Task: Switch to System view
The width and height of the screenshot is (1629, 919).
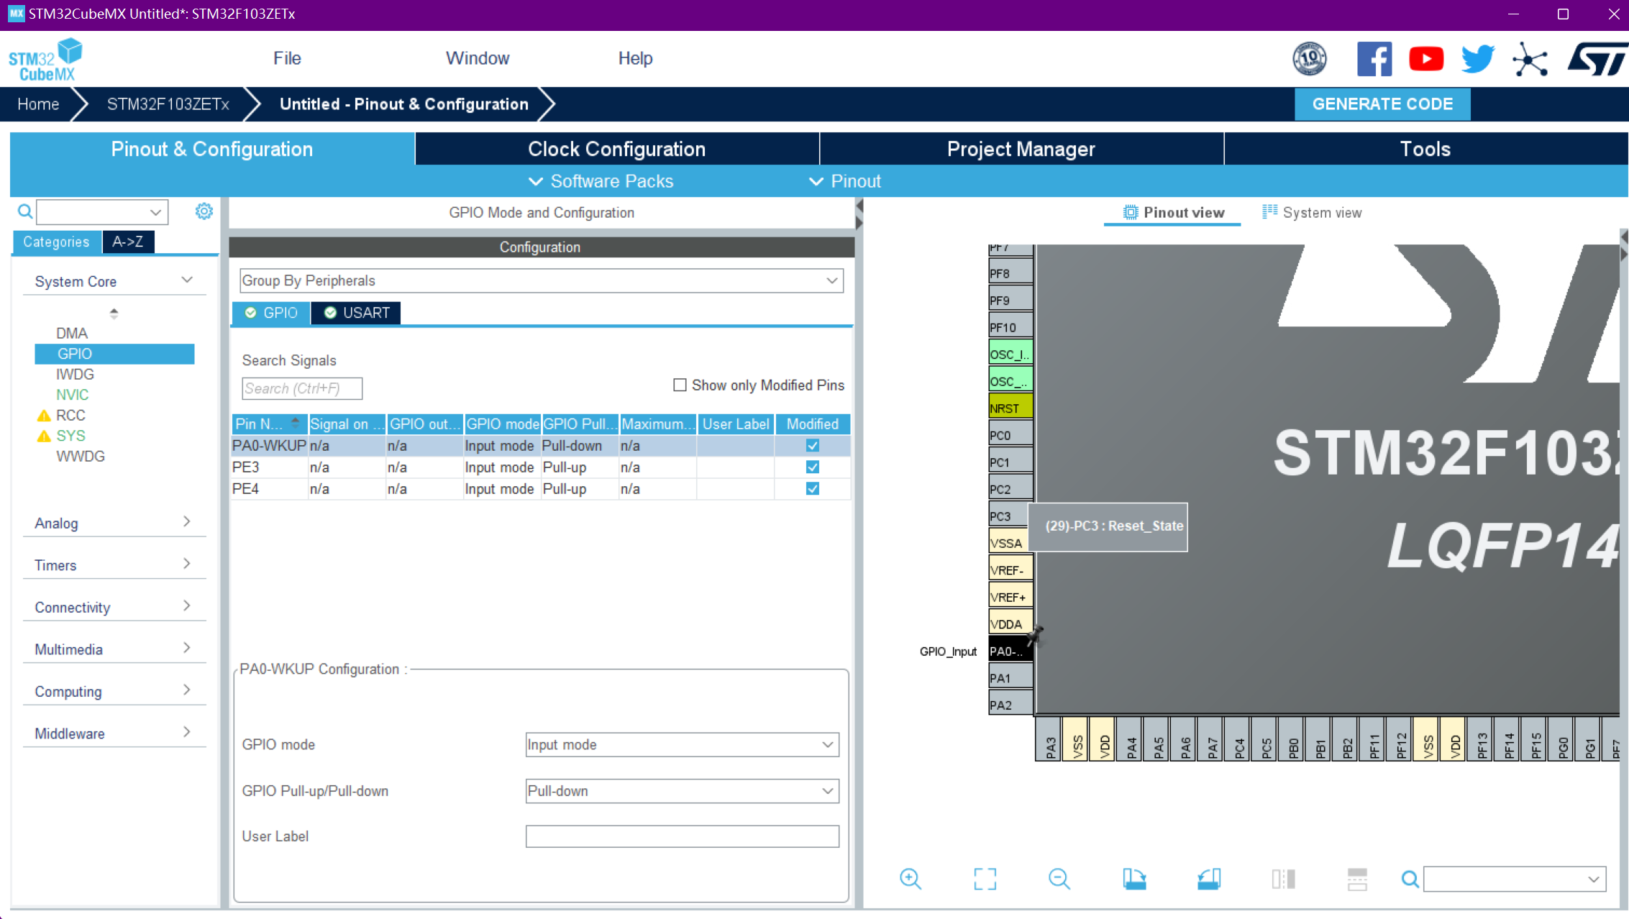Action: [x=1313, y=213]
